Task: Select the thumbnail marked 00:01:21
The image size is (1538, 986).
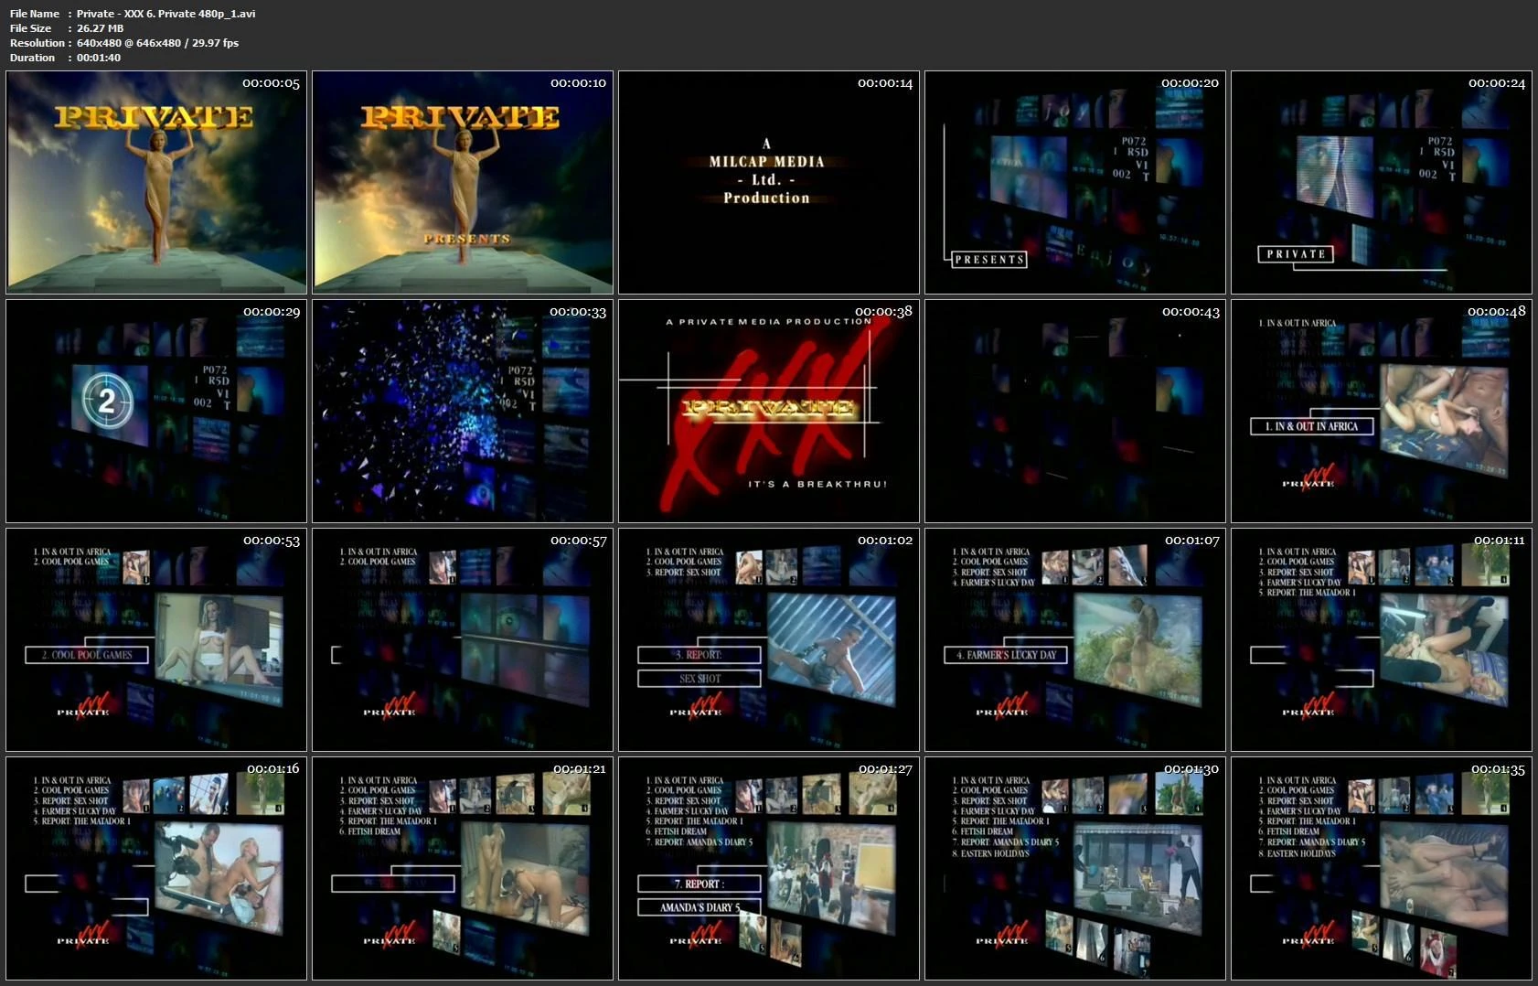Action: pyautogui.click(x=463, y=868)
